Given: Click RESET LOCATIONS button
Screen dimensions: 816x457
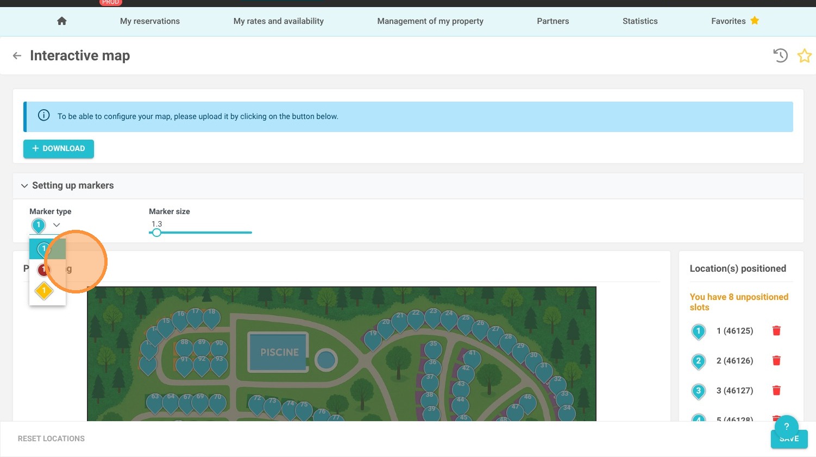Looking at the screenshot, I should (x=51, y=439).
